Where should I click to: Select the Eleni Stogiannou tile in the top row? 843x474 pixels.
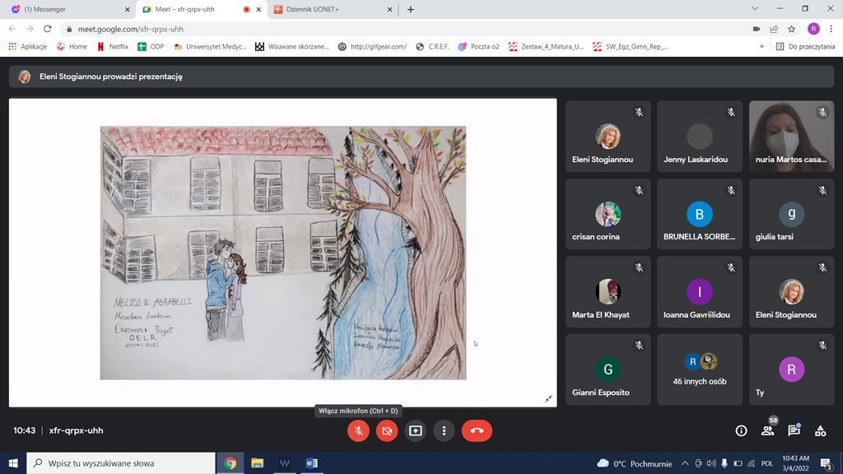pyautogui.click(x=608, y=137)
